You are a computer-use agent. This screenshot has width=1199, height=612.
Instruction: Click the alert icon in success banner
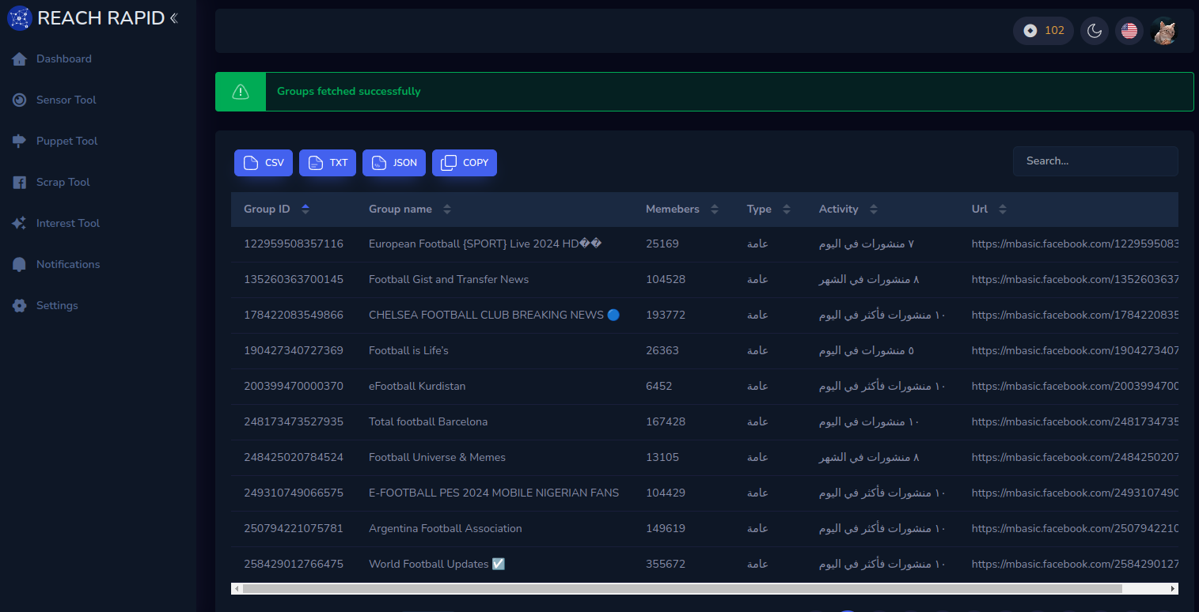pos(241,92)
